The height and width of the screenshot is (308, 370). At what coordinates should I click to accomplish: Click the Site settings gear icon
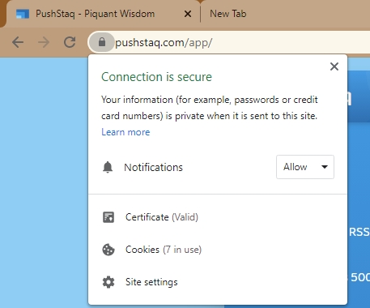pos(108,282)
